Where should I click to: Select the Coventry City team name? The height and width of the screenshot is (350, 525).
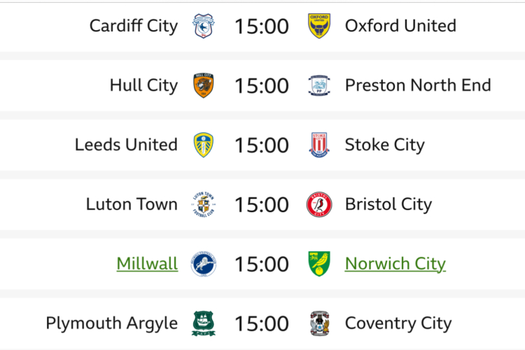(x=398, y=323)
